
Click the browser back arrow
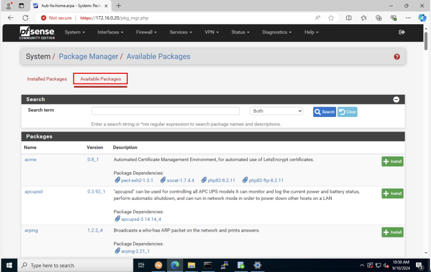click(10, 18)
